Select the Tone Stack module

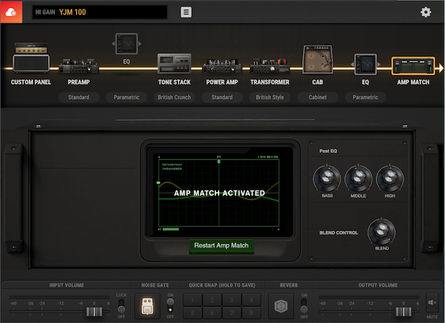(x=174, y=63)
